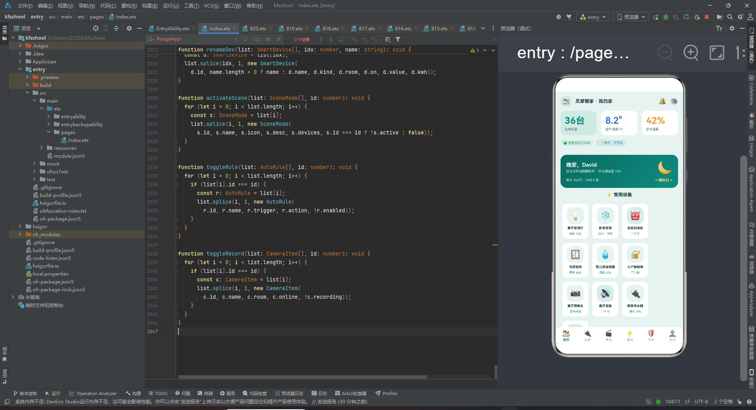Viewport: 756px width, 410px height.
Task: Go to next search occurrence arrow
Action: pos(331,39)
